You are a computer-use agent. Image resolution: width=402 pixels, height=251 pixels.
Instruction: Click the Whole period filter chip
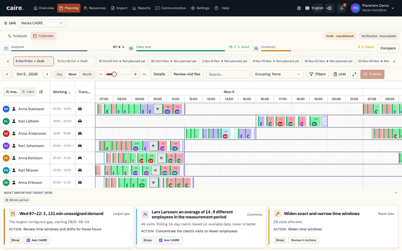17,200
